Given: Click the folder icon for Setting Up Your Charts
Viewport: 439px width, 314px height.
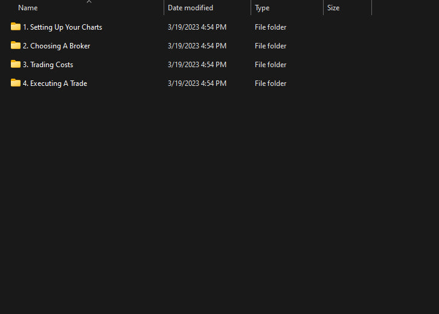Looking at the screenshot, I should click(x=16, y=27).
